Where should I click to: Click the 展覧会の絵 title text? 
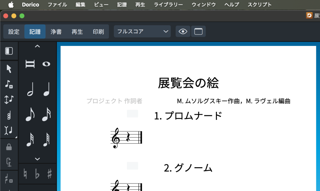pyautogui.click(x=188, y=83)
